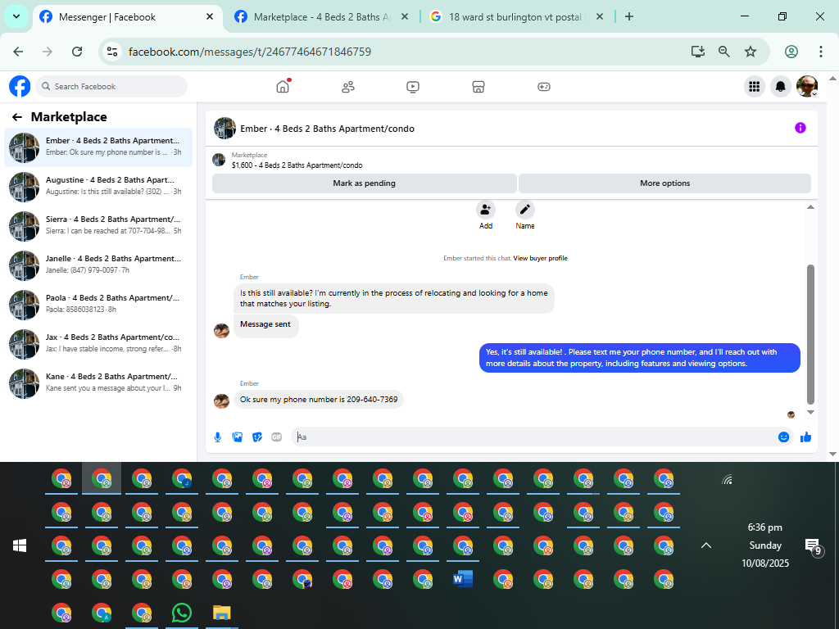The image size is (839, 629).
Task: Install app icon in address bar
Action: pos(698,52)
